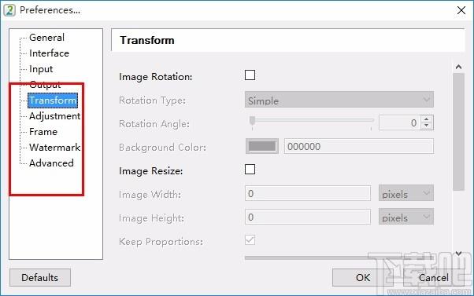474x296 pixels.
Task: Click the Background Color swatch
Action: pos(261,147)
